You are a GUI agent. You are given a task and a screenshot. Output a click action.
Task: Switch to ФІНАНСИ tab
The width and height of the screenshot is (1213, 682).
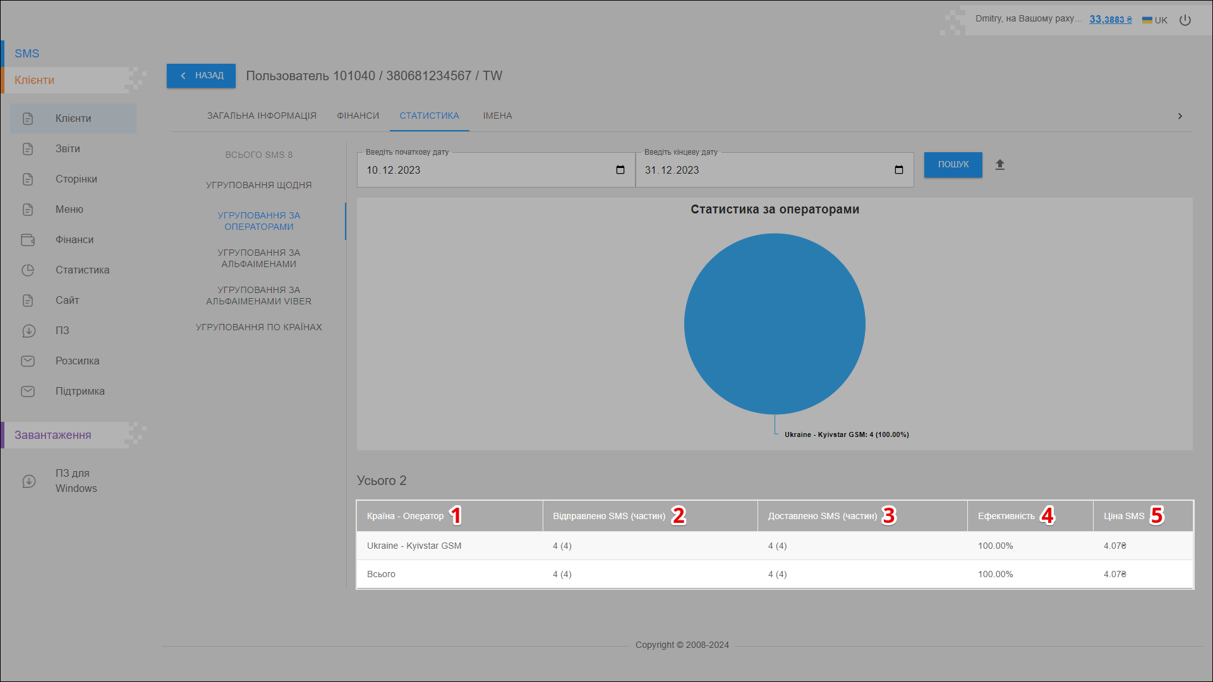point(358,116)
